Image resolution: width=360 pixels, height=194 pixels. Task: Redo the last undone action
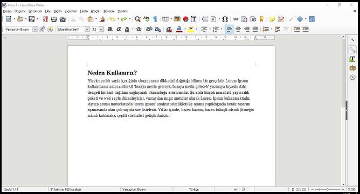pos(124,19)
